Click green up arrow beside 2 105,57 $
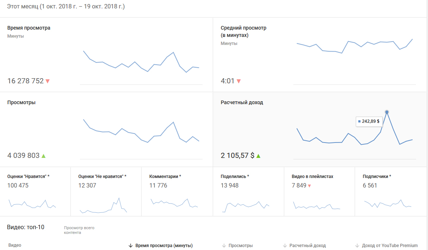This screenshot has width=428, height=250. [x=258, y=156]
